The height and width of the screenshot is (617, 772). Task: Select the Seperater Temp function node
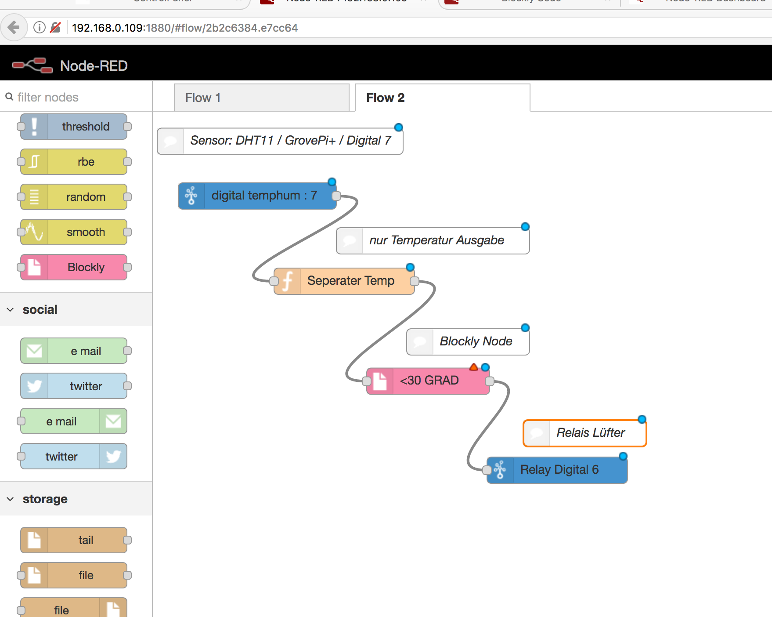pos(344,281)
